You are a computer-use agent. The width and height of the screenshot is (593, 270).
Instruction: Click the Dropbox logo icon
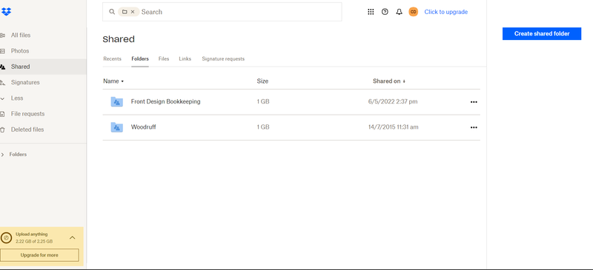coord(6,12)
